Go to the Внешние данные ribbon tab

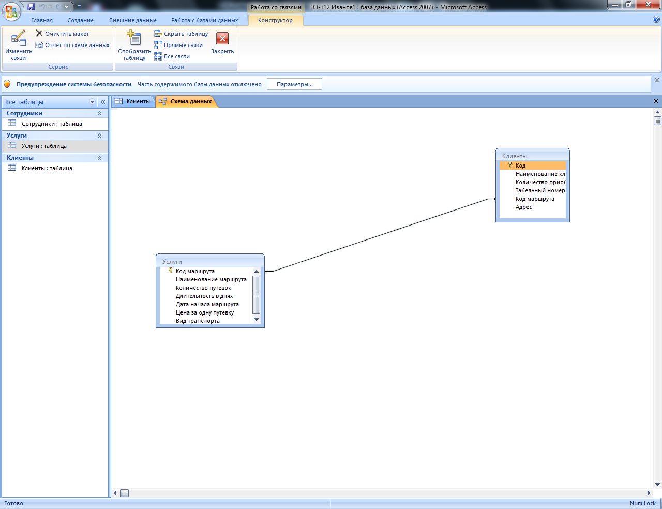coord(133,20)
